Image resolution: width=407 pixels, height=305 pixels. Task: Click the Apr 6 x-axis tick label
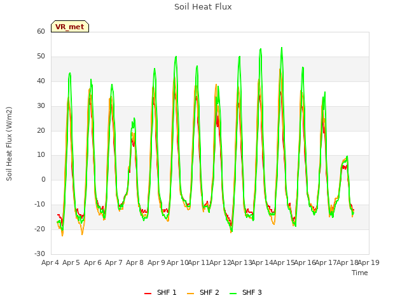pos(93,262)
